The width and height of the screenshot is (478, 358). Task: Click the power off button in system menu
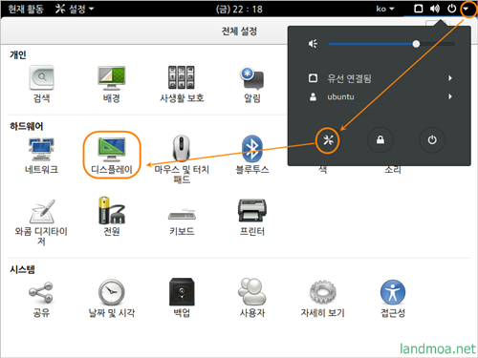tap(432, 140)
